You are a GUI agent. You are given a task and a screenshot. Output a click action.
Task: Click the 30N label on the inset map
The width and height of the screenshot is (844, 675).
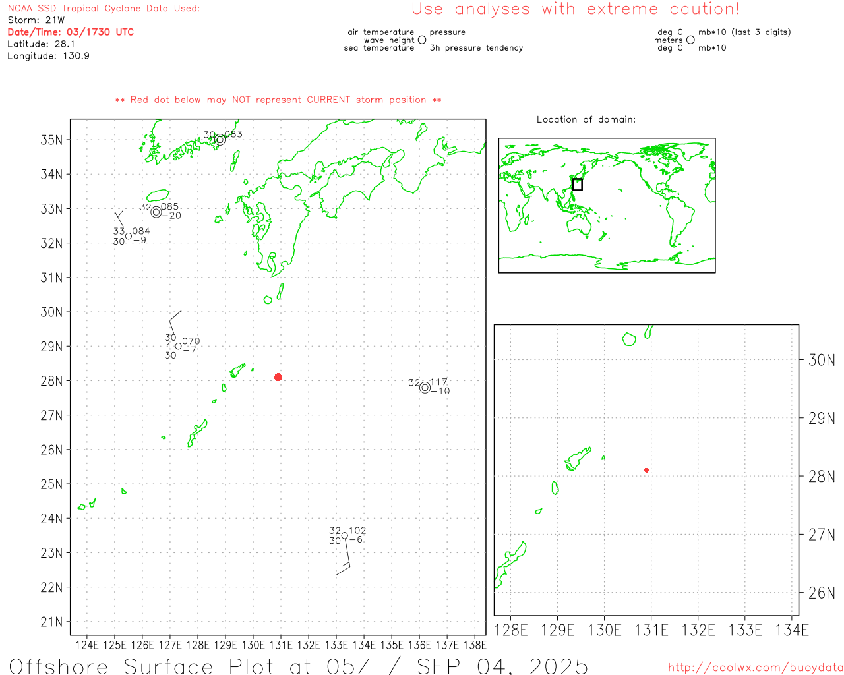[x=822, y=360]
